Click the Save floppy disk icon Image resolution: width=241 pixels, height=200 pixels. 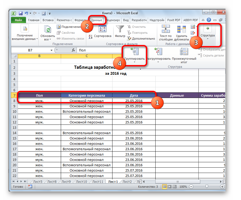tap(21, 13)
